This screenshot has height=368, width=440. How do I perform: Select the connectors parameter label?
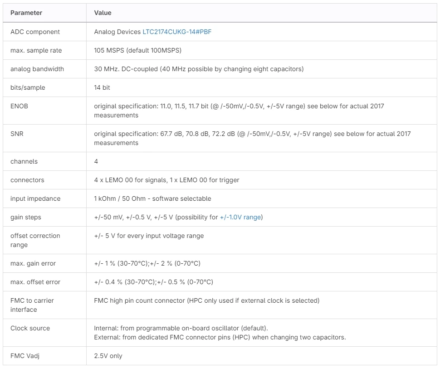click(27, 180)
